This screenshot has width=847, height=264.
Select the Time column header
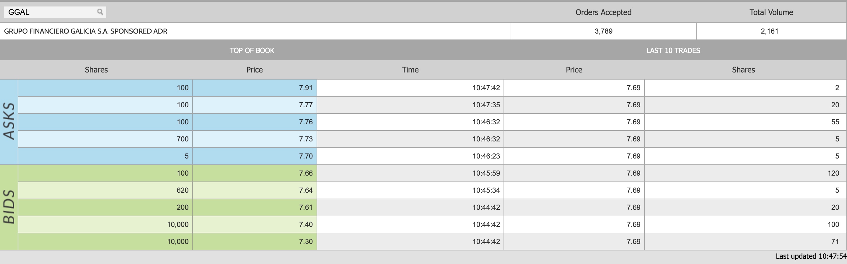410,70
